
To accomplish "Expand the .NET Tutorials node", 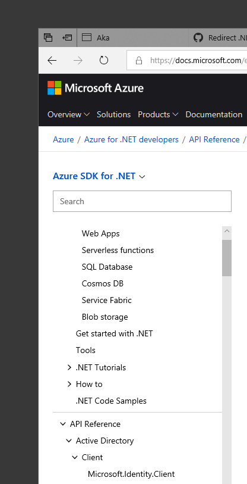I will point(69,368).
